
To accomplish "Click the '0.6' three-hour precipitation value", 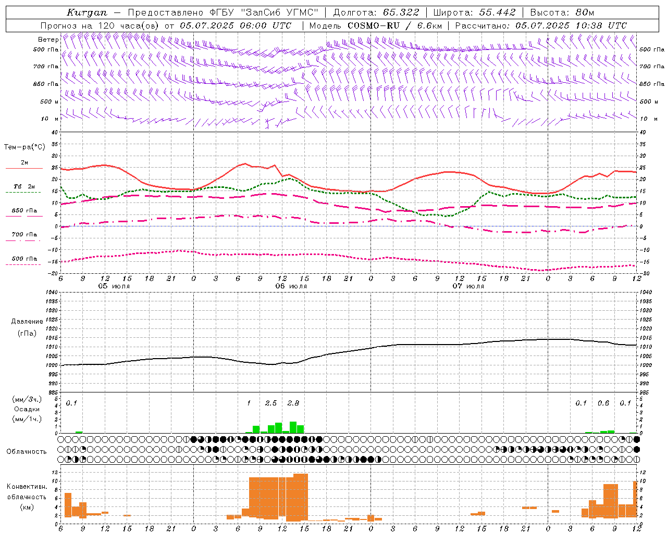I will 603,403.
